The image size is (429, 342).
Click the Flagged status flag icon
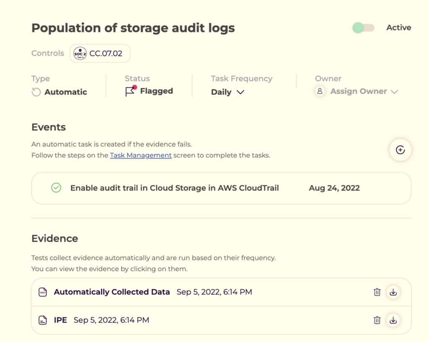pos(131,91)
